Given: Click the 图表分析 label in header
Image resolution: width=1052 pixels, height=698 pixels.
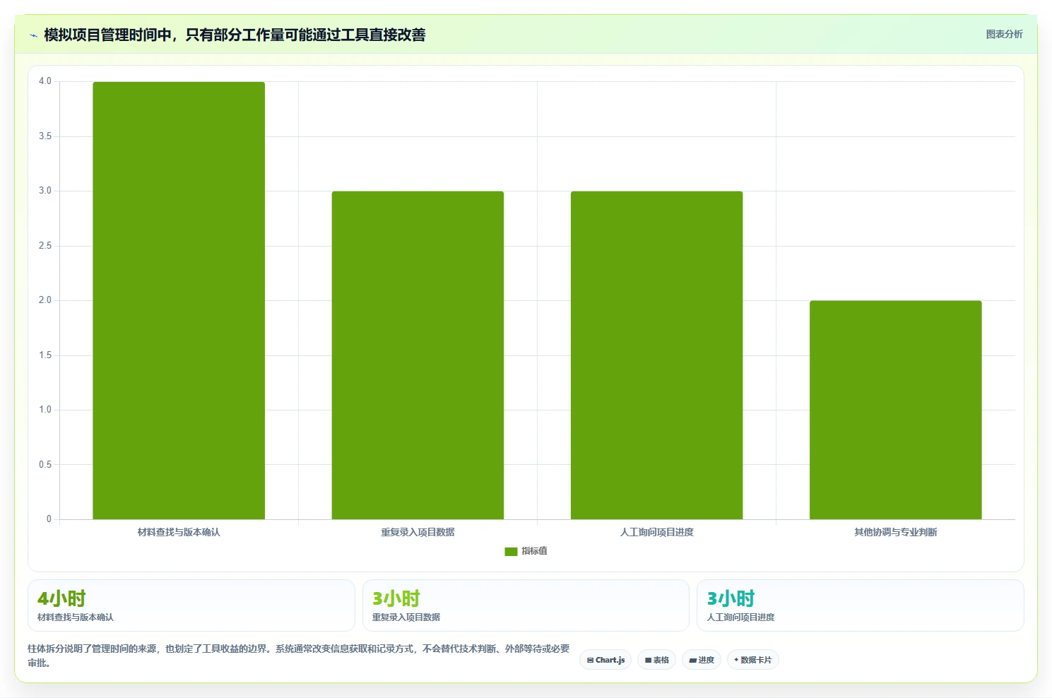Looking at the screenshot, I should (1004, 34).
